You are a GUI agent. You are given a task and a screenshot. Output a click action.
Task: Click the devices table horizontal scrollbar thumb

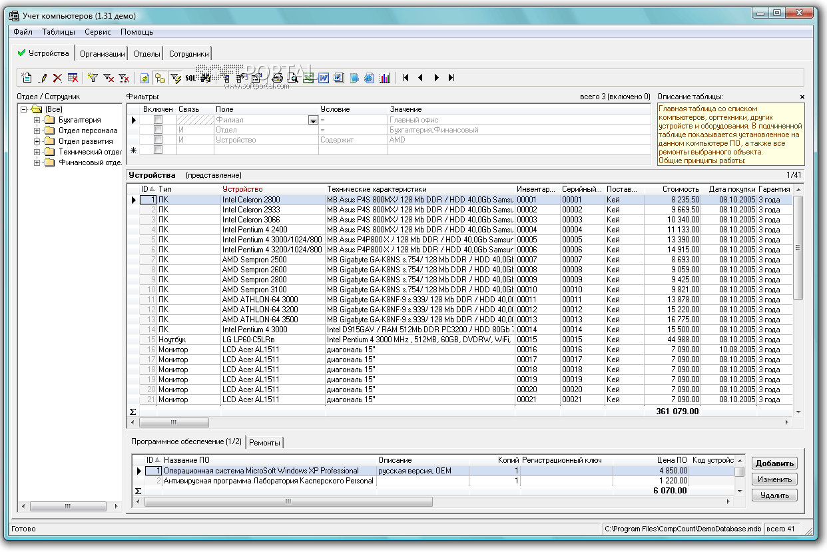point(174,422)
